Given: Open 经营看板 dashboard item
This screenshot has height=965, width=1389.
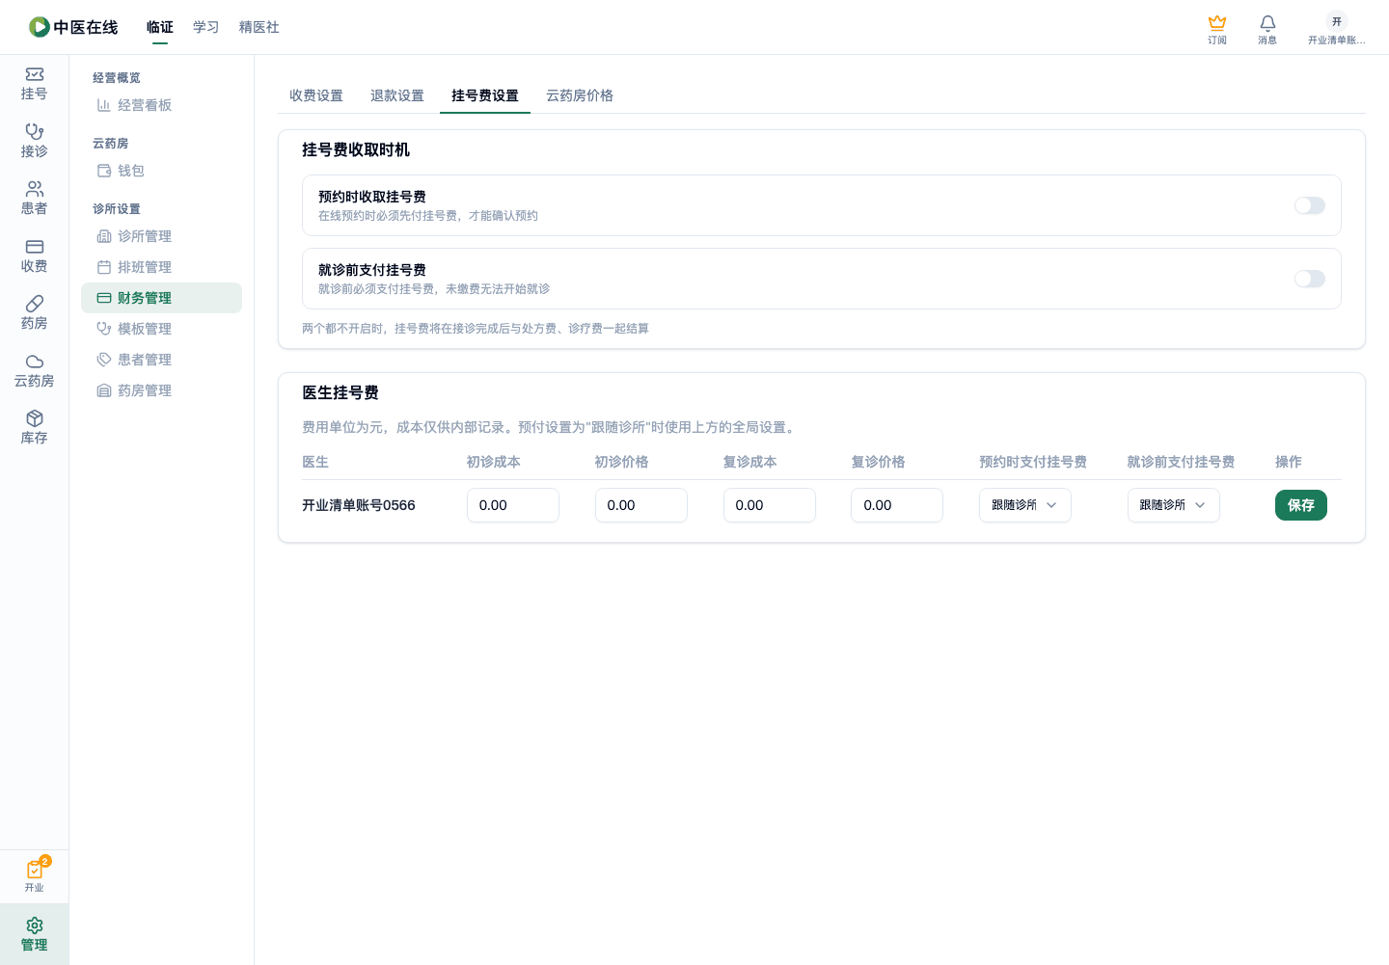Looking at the screenshot, I should (161, 105).
